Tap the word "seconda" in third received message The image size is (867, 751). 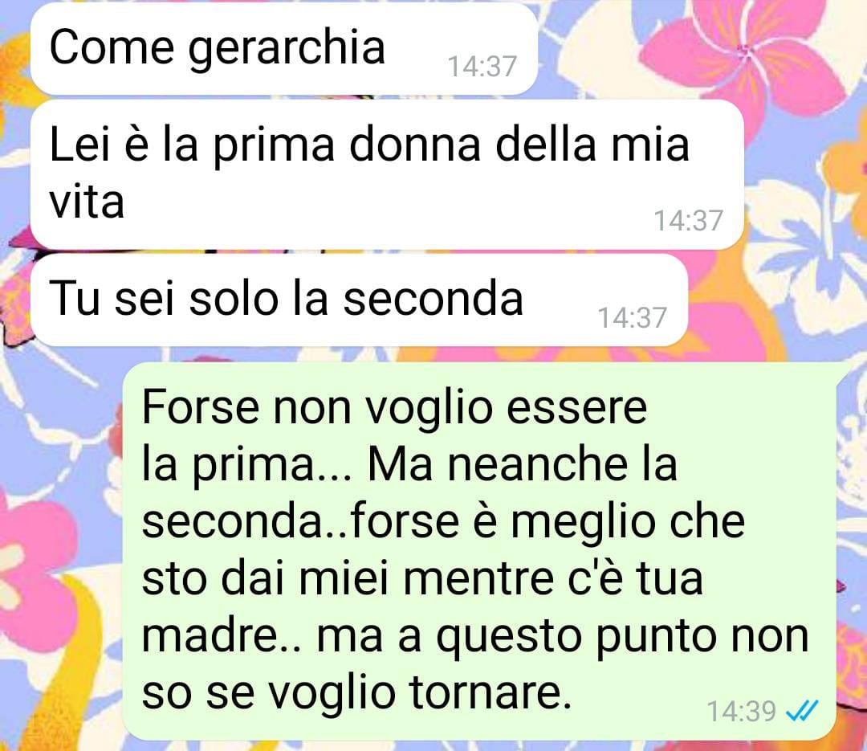[x=433, y=299]
